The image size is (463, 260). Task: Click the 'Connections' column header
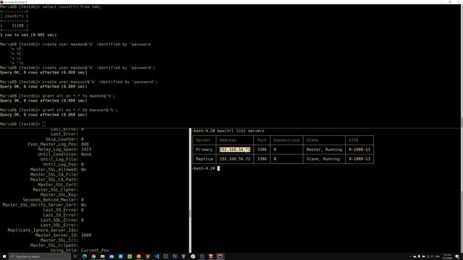(286, 140)
